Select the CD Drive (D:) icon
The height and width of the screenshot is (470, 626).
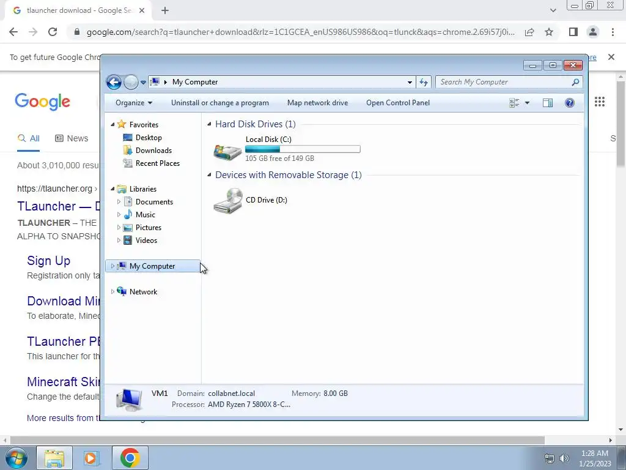(227, 201)
